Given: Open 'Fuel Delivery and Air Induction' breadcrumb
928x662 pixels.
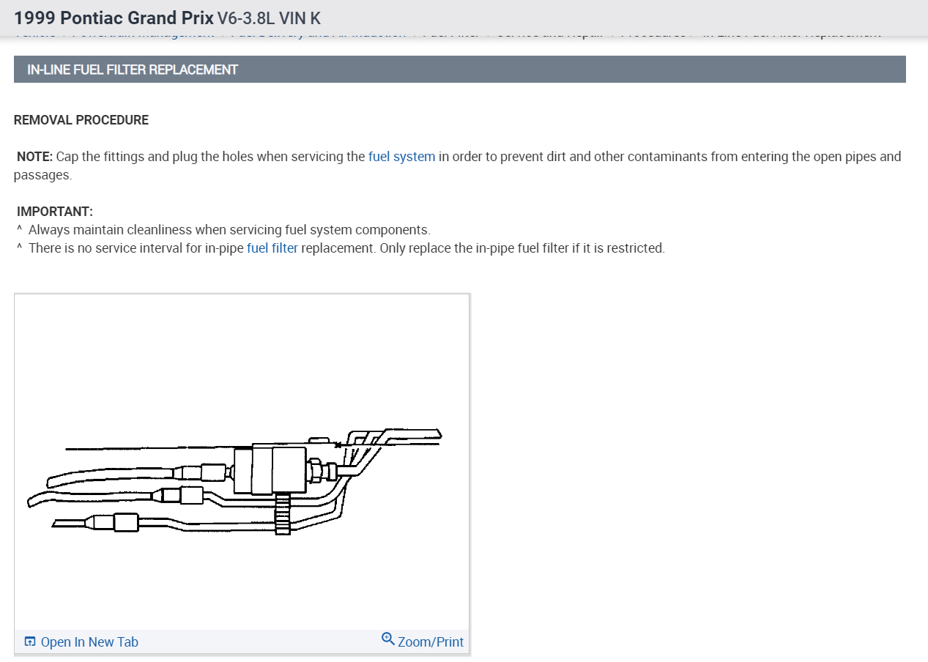Looking at the screenshot, I should [318, 34].
